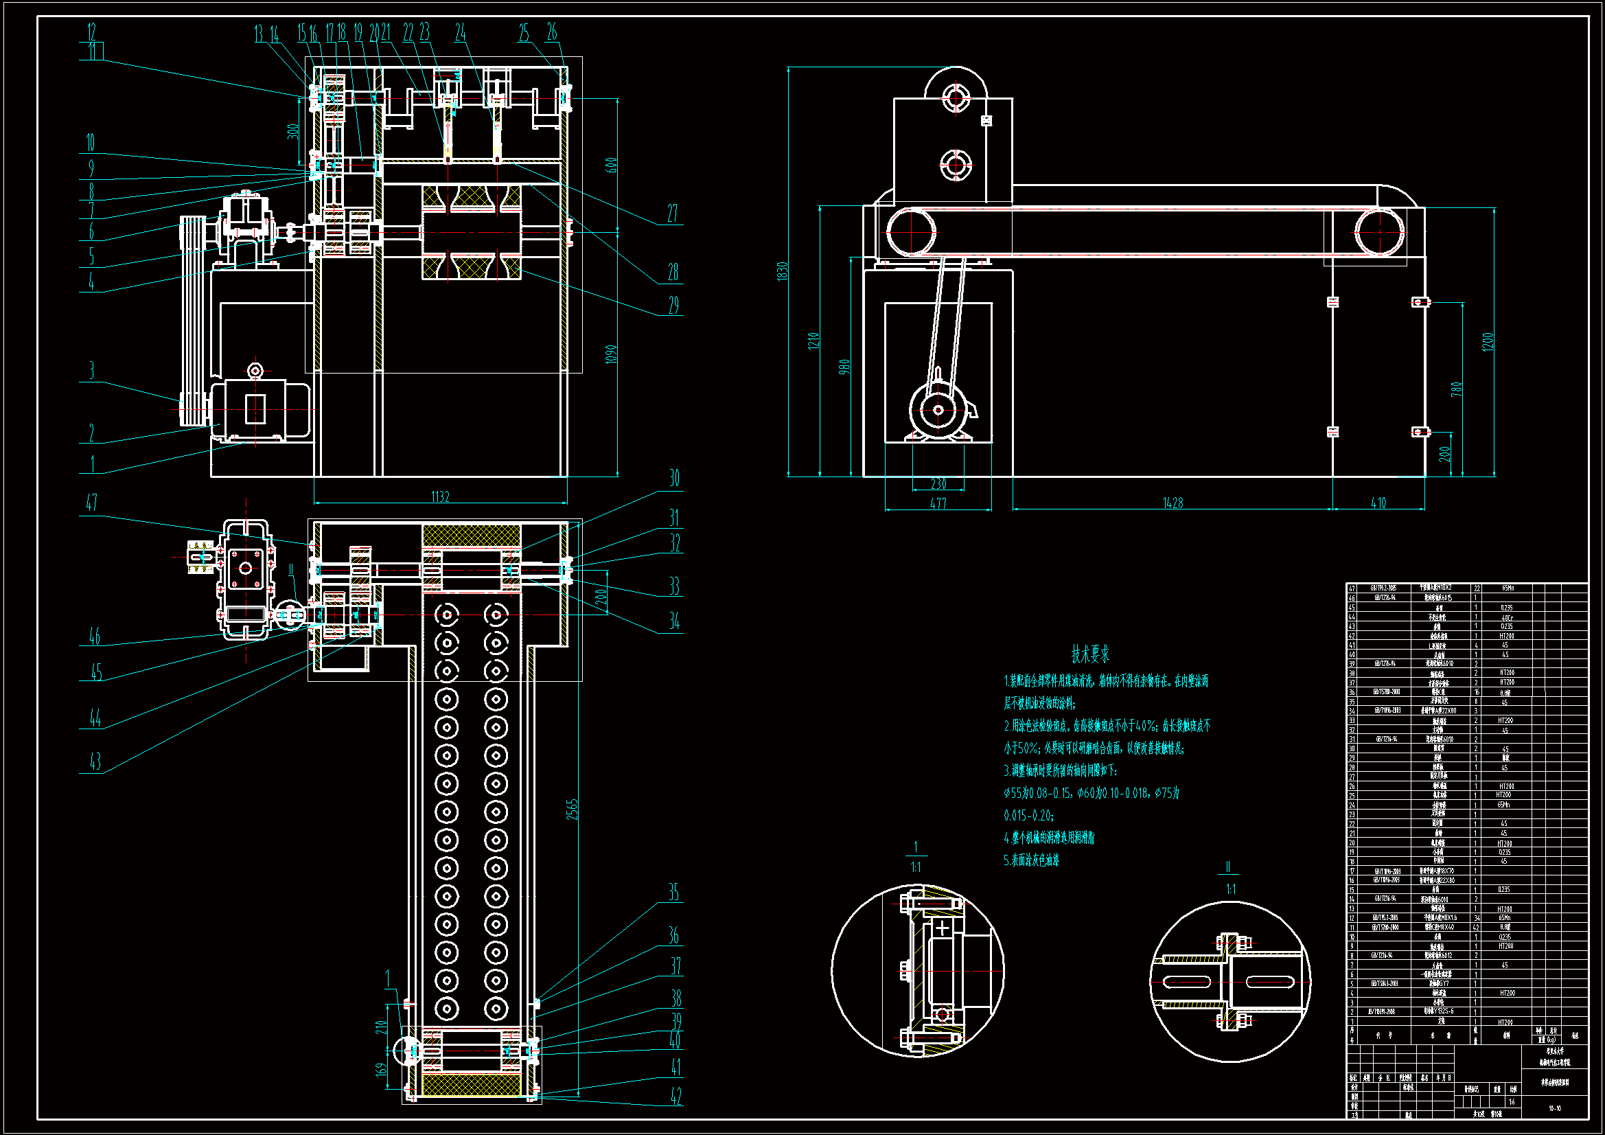
Task: Select the fifth technical requirement note line
Action: pos(1032,860)
